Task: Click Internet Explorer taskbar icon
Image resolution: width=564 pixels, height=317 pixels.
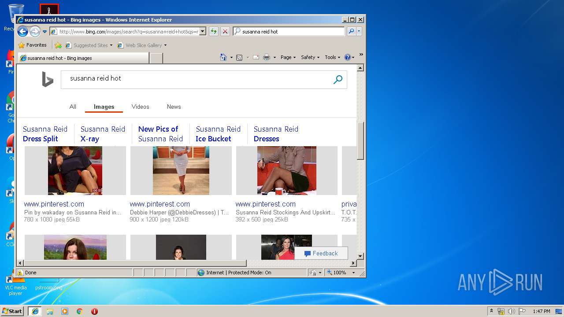Action: tap(35, 311)
